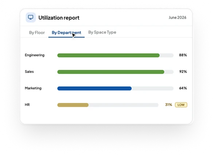
Task: Click the LOW badge next to HR
Action: click(181, 105)
